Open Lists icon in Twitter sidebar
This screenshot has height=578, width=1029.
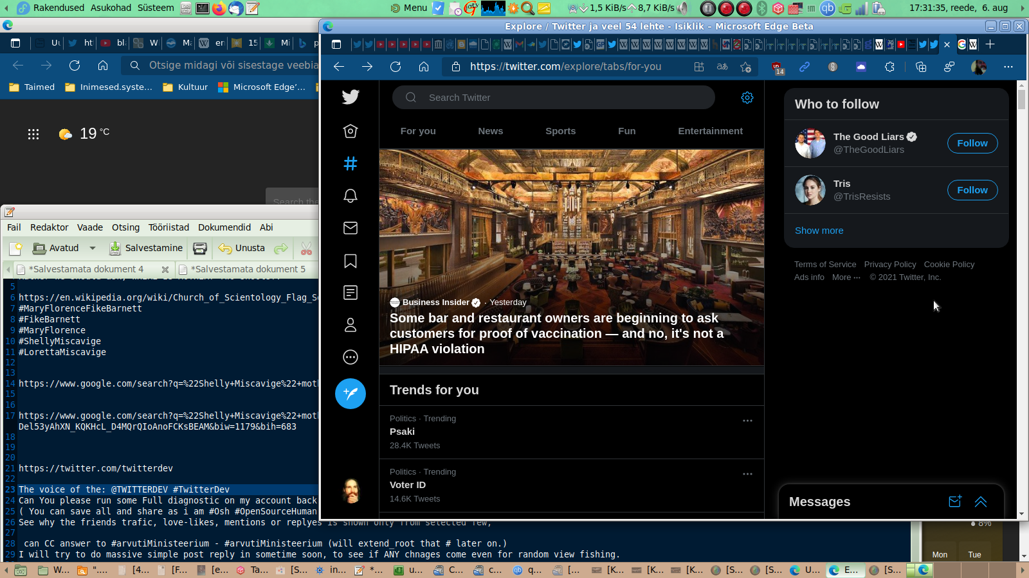coord(351,293)
